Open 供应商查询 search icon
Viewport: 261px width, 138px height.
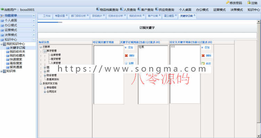[x=157, y=9]
